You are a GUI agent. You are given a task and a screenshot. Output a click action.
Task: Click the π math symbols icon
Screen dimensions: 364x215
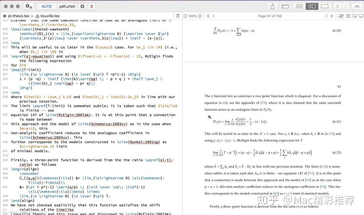click(178, 16)
